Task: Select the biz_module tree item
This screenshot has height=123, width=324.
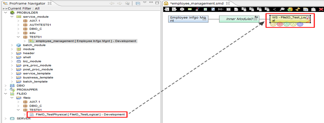Action: click(32, 61)
